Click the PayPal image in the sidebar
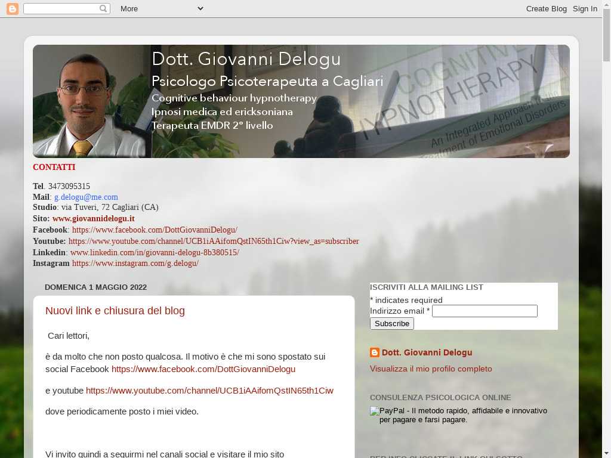611x458 pixels. (375, 411)
